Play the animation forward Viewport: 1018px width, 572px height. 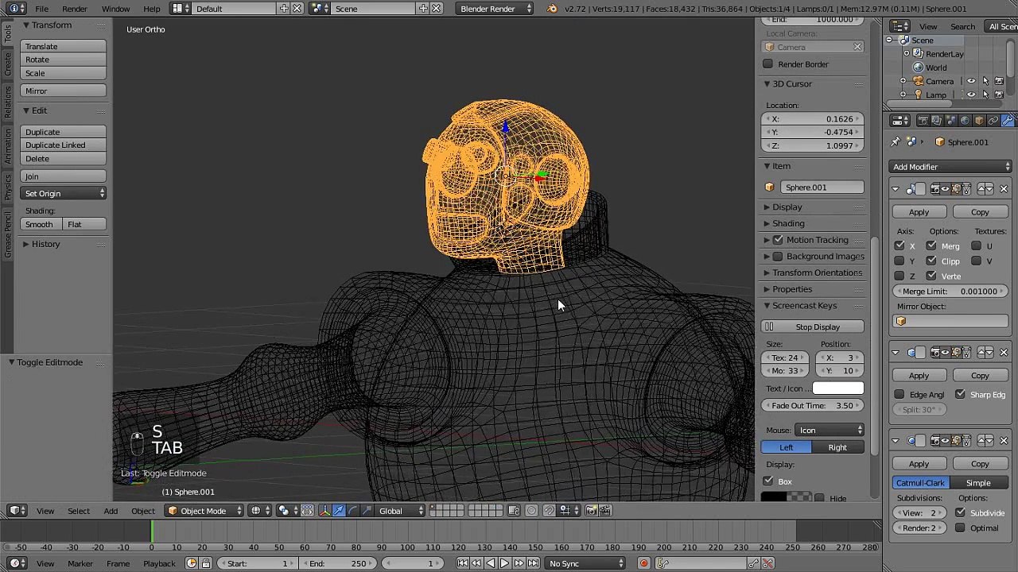pyautogui.click(x=504, y=563)
